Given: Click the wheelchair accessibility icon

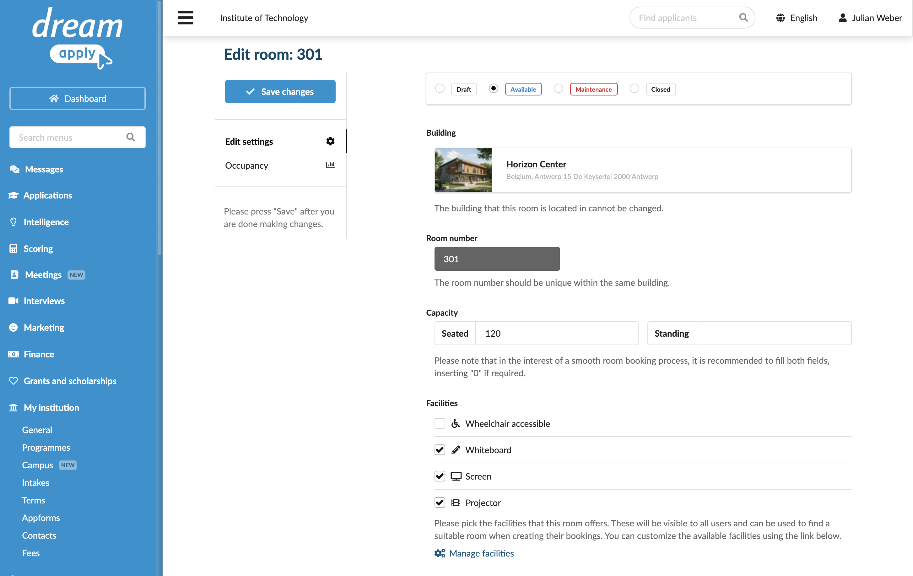Looking at the screenshot, I should pyautogui.click(x=455, y=424).
